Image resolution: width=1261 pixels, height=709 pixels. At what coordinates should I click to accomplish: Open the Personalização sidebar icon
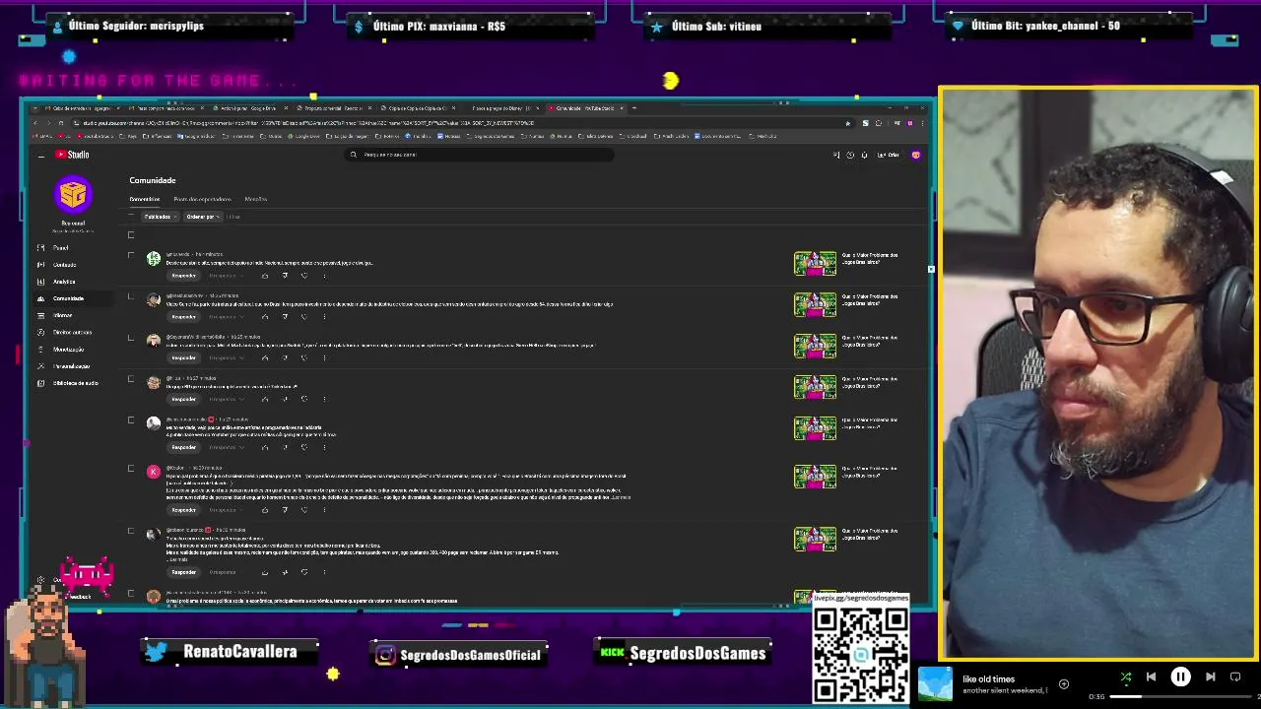[x=40, y=365]
